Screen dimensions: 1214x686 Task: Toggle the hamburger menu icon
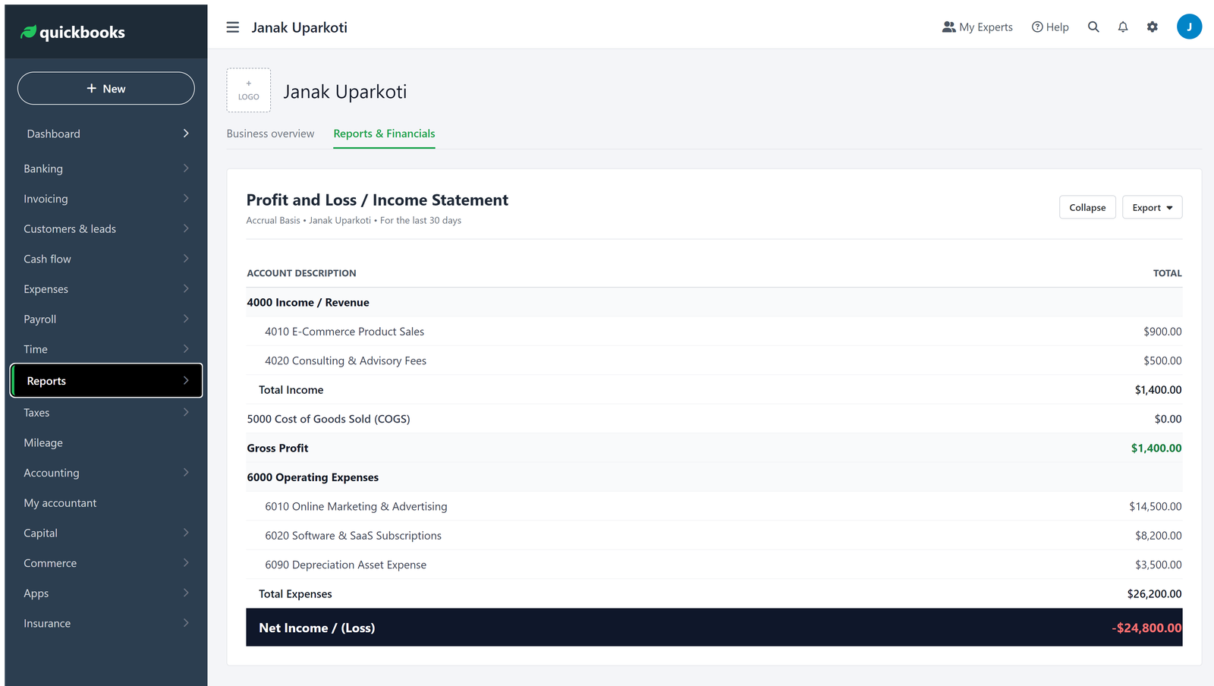[x=233, y=27]
